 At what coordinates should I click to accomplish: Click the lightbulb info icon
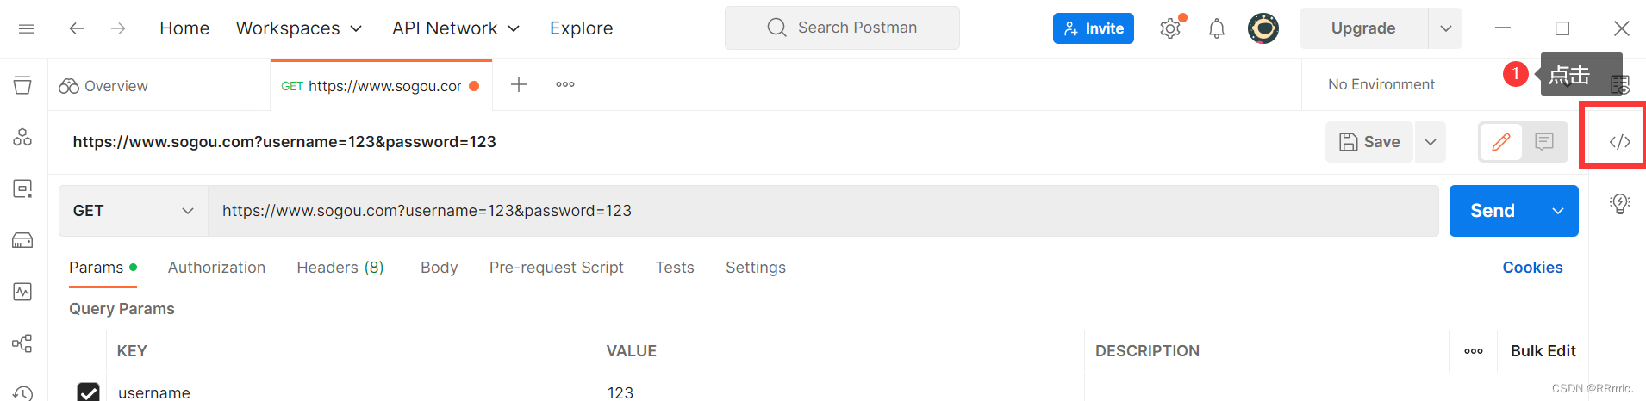1619,203
